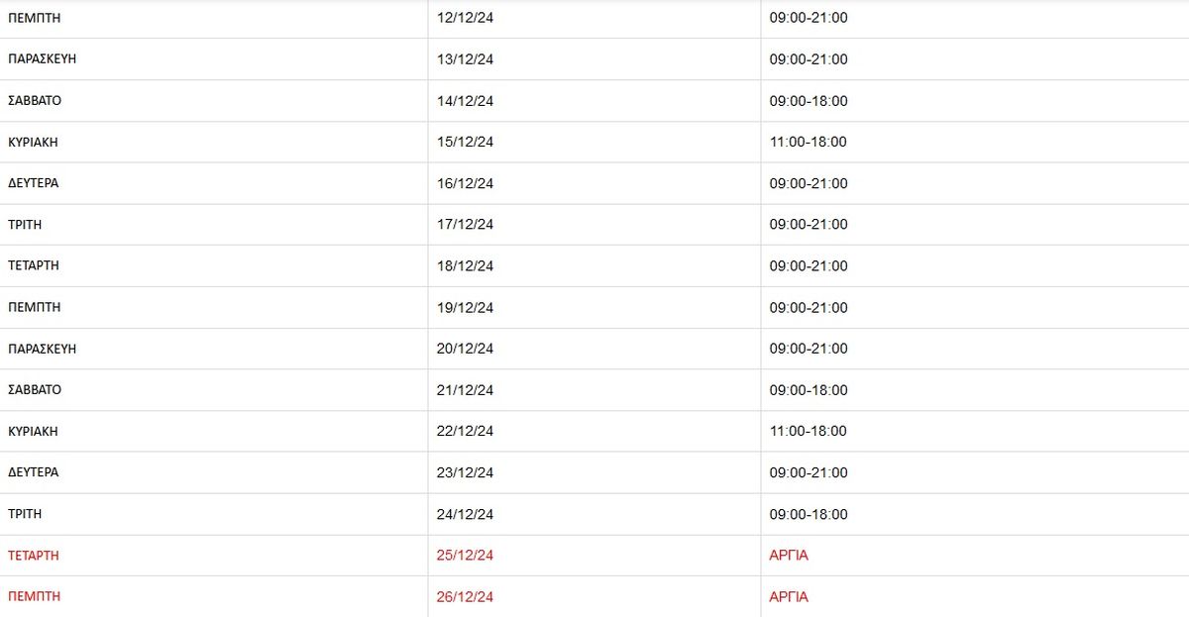Select the 17/12/24 date cell
Image resolution: width=1189 pixels, height=617 pixels.
coord(465,225)
